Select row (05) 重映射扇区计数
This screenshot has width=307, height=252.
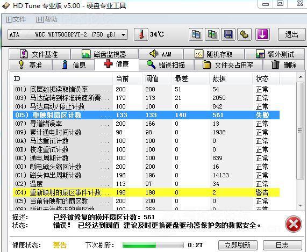146,115
